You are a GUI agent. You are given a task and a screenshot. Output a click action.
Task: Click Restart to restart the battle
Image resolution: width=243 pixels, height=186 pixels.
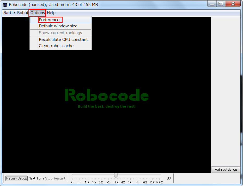tap(60, 178)
